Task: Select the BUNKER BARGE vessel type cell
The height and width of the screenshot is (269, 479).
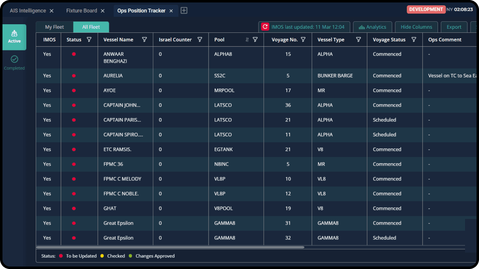Action: [x=335, y=76]
